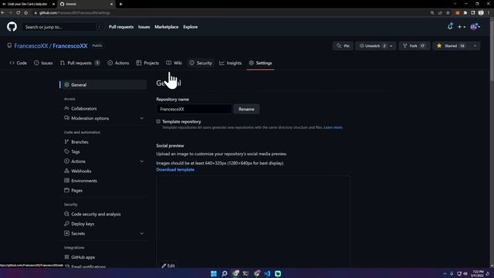The height and width of the screenshot is (278, 494).
Task: Go back in browser history
Action: coord(3,13)
